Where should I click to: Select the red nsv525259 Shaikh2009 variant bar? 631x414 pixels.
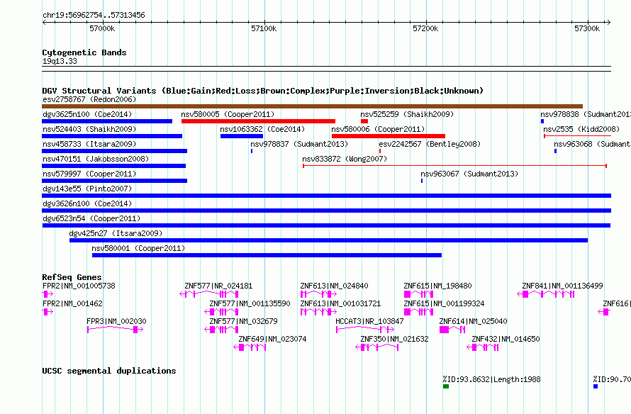point(364,121)
